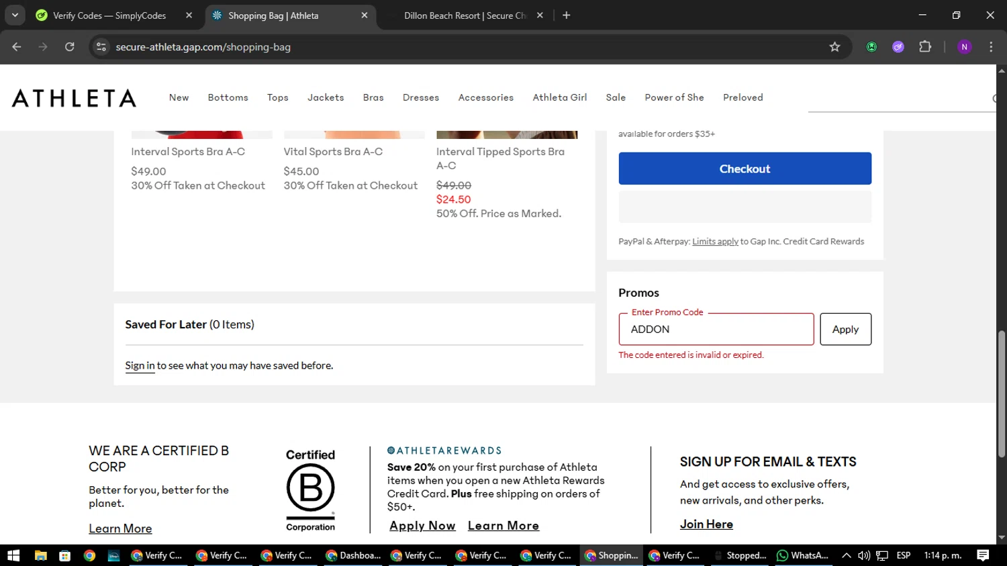Open a new browser tab
The height and width of the screenshot is (566, 1007).
[567, 15]
